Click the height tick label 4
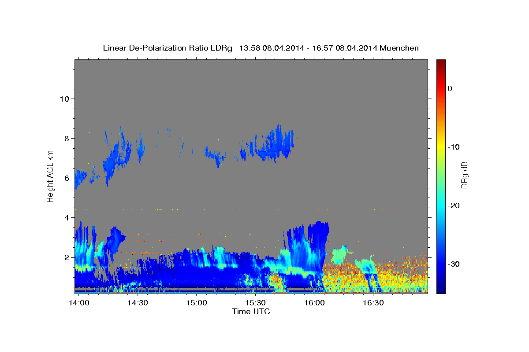529x352 pixels. [67, 217]
